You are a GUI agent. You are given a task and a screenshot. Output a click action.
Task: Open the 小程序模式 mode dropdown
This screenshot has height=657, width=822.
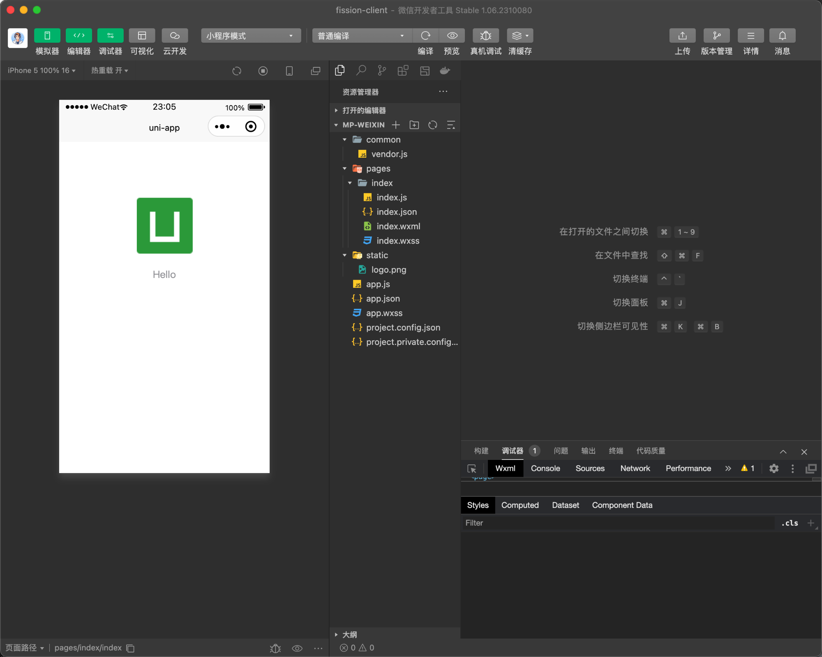click(x=250, y=36)
